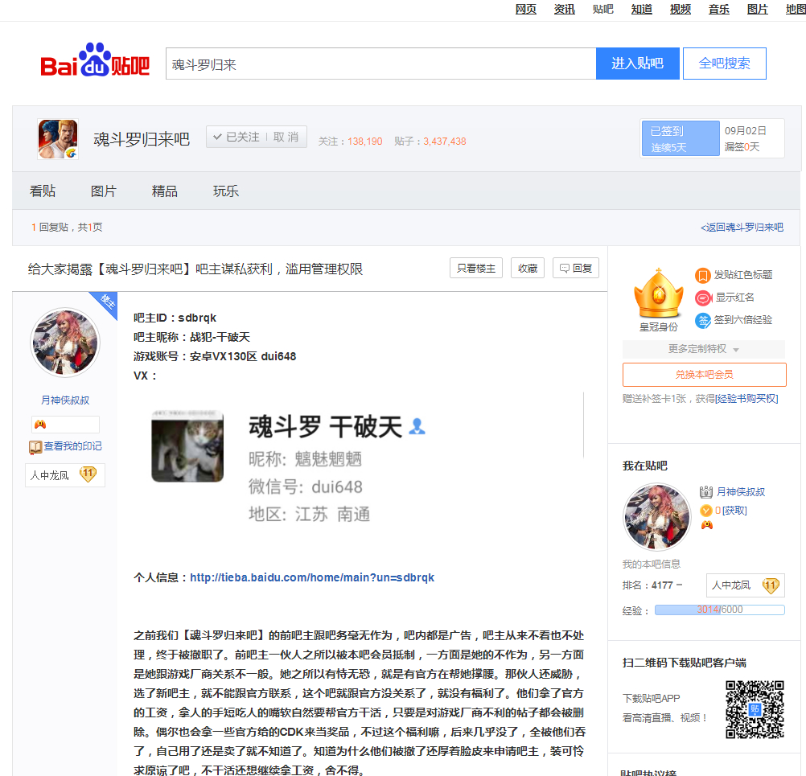The height and width of the screenshot is (776, 806).
Task: Click my avatar in 我在贴吧 panel
Action: point(657,517)
